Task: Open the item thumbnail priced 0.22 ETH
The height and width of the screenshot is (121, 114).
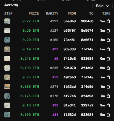Action: tap(7, 21)
